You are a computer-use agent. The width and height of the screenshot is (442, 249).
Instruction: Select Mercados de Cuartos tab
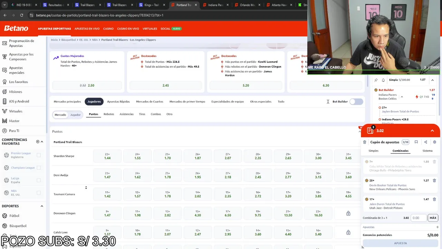[150, 102]
